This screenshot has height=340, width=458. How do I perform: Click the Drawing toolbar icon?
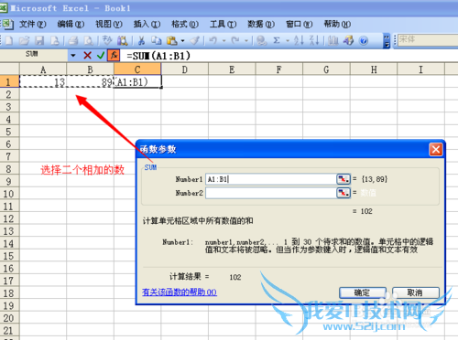[x=348, y=40]
